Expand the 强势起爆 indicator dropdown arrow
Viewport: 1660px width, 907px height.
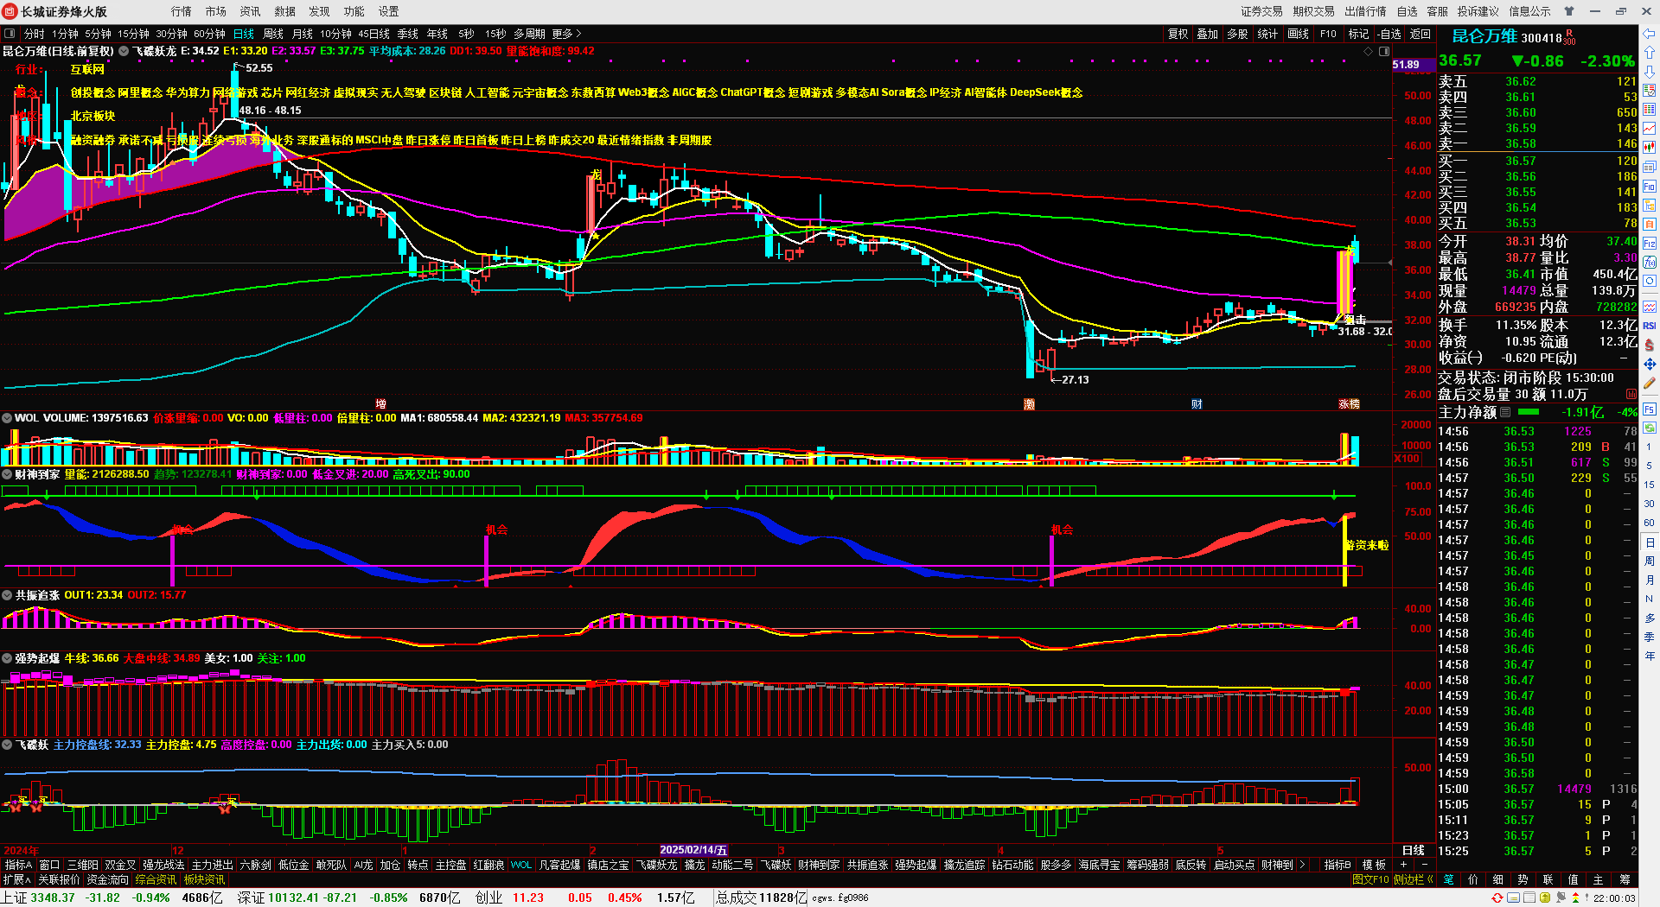(7, 658)
